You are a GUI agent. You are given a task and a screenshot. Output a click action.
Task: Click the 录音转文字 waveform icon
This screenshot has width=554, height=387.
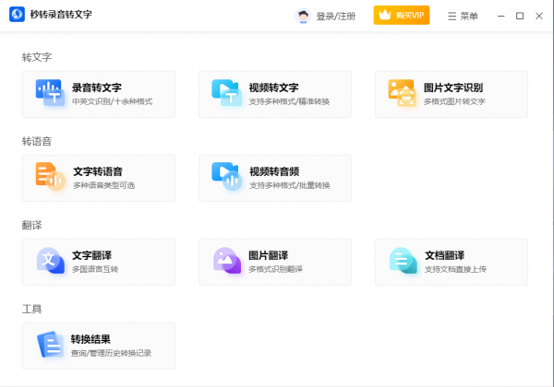click(49, 92)
